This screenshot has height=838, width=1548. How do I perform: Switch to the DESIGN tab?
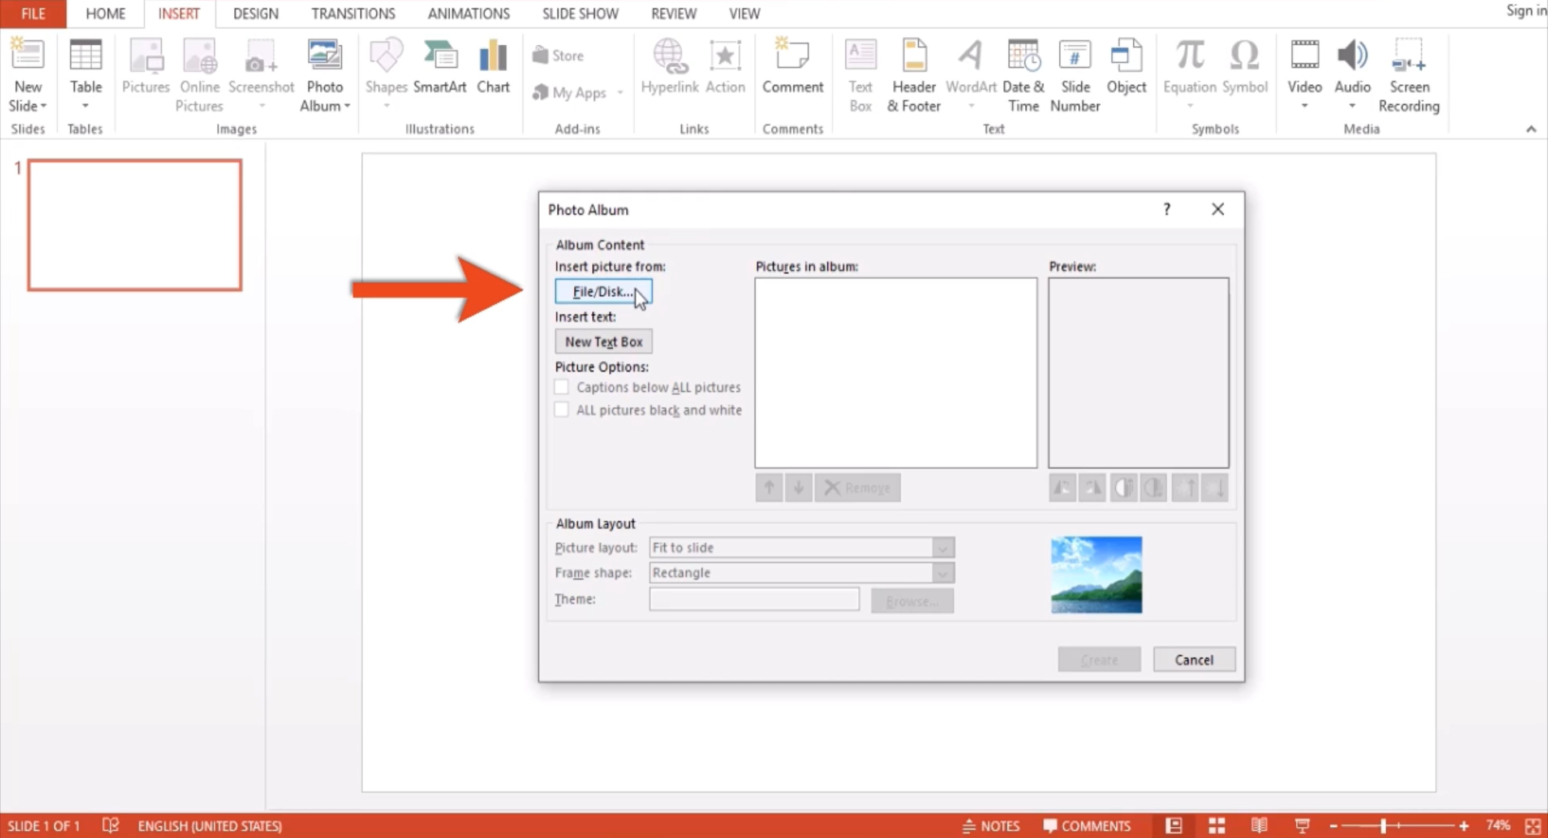coord(255,13)
